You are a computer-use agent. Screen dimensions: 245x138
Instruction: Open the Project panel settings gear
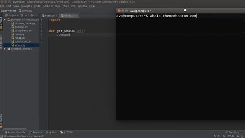pos(32,15)
